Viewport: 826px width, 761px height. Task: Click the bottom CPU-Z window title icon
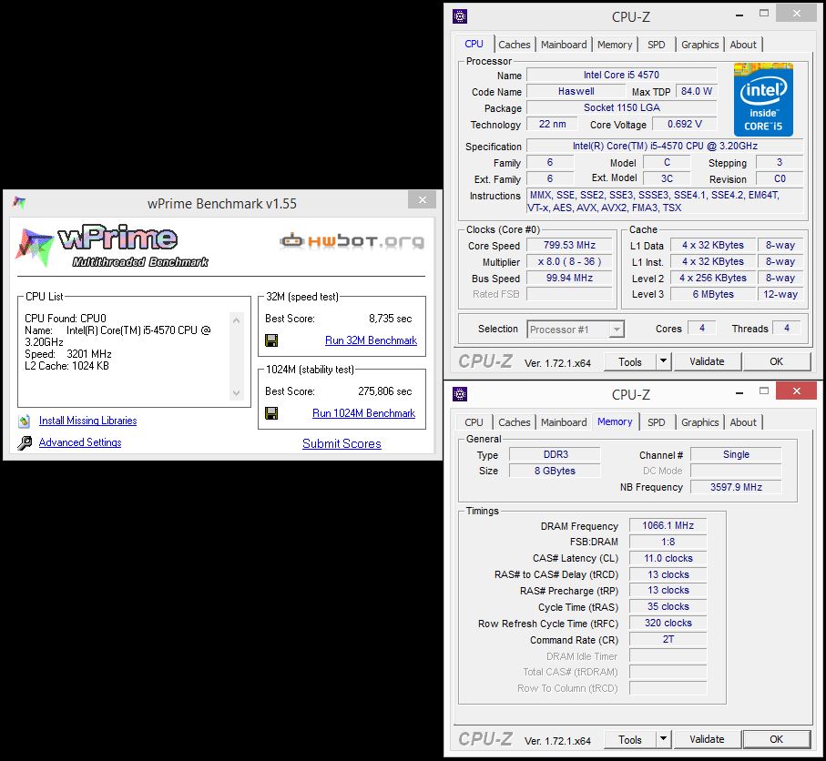coord(460,394)
